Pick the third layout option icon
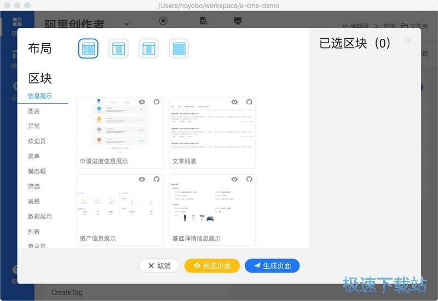438x301 pixels. [x=148, y=49]
